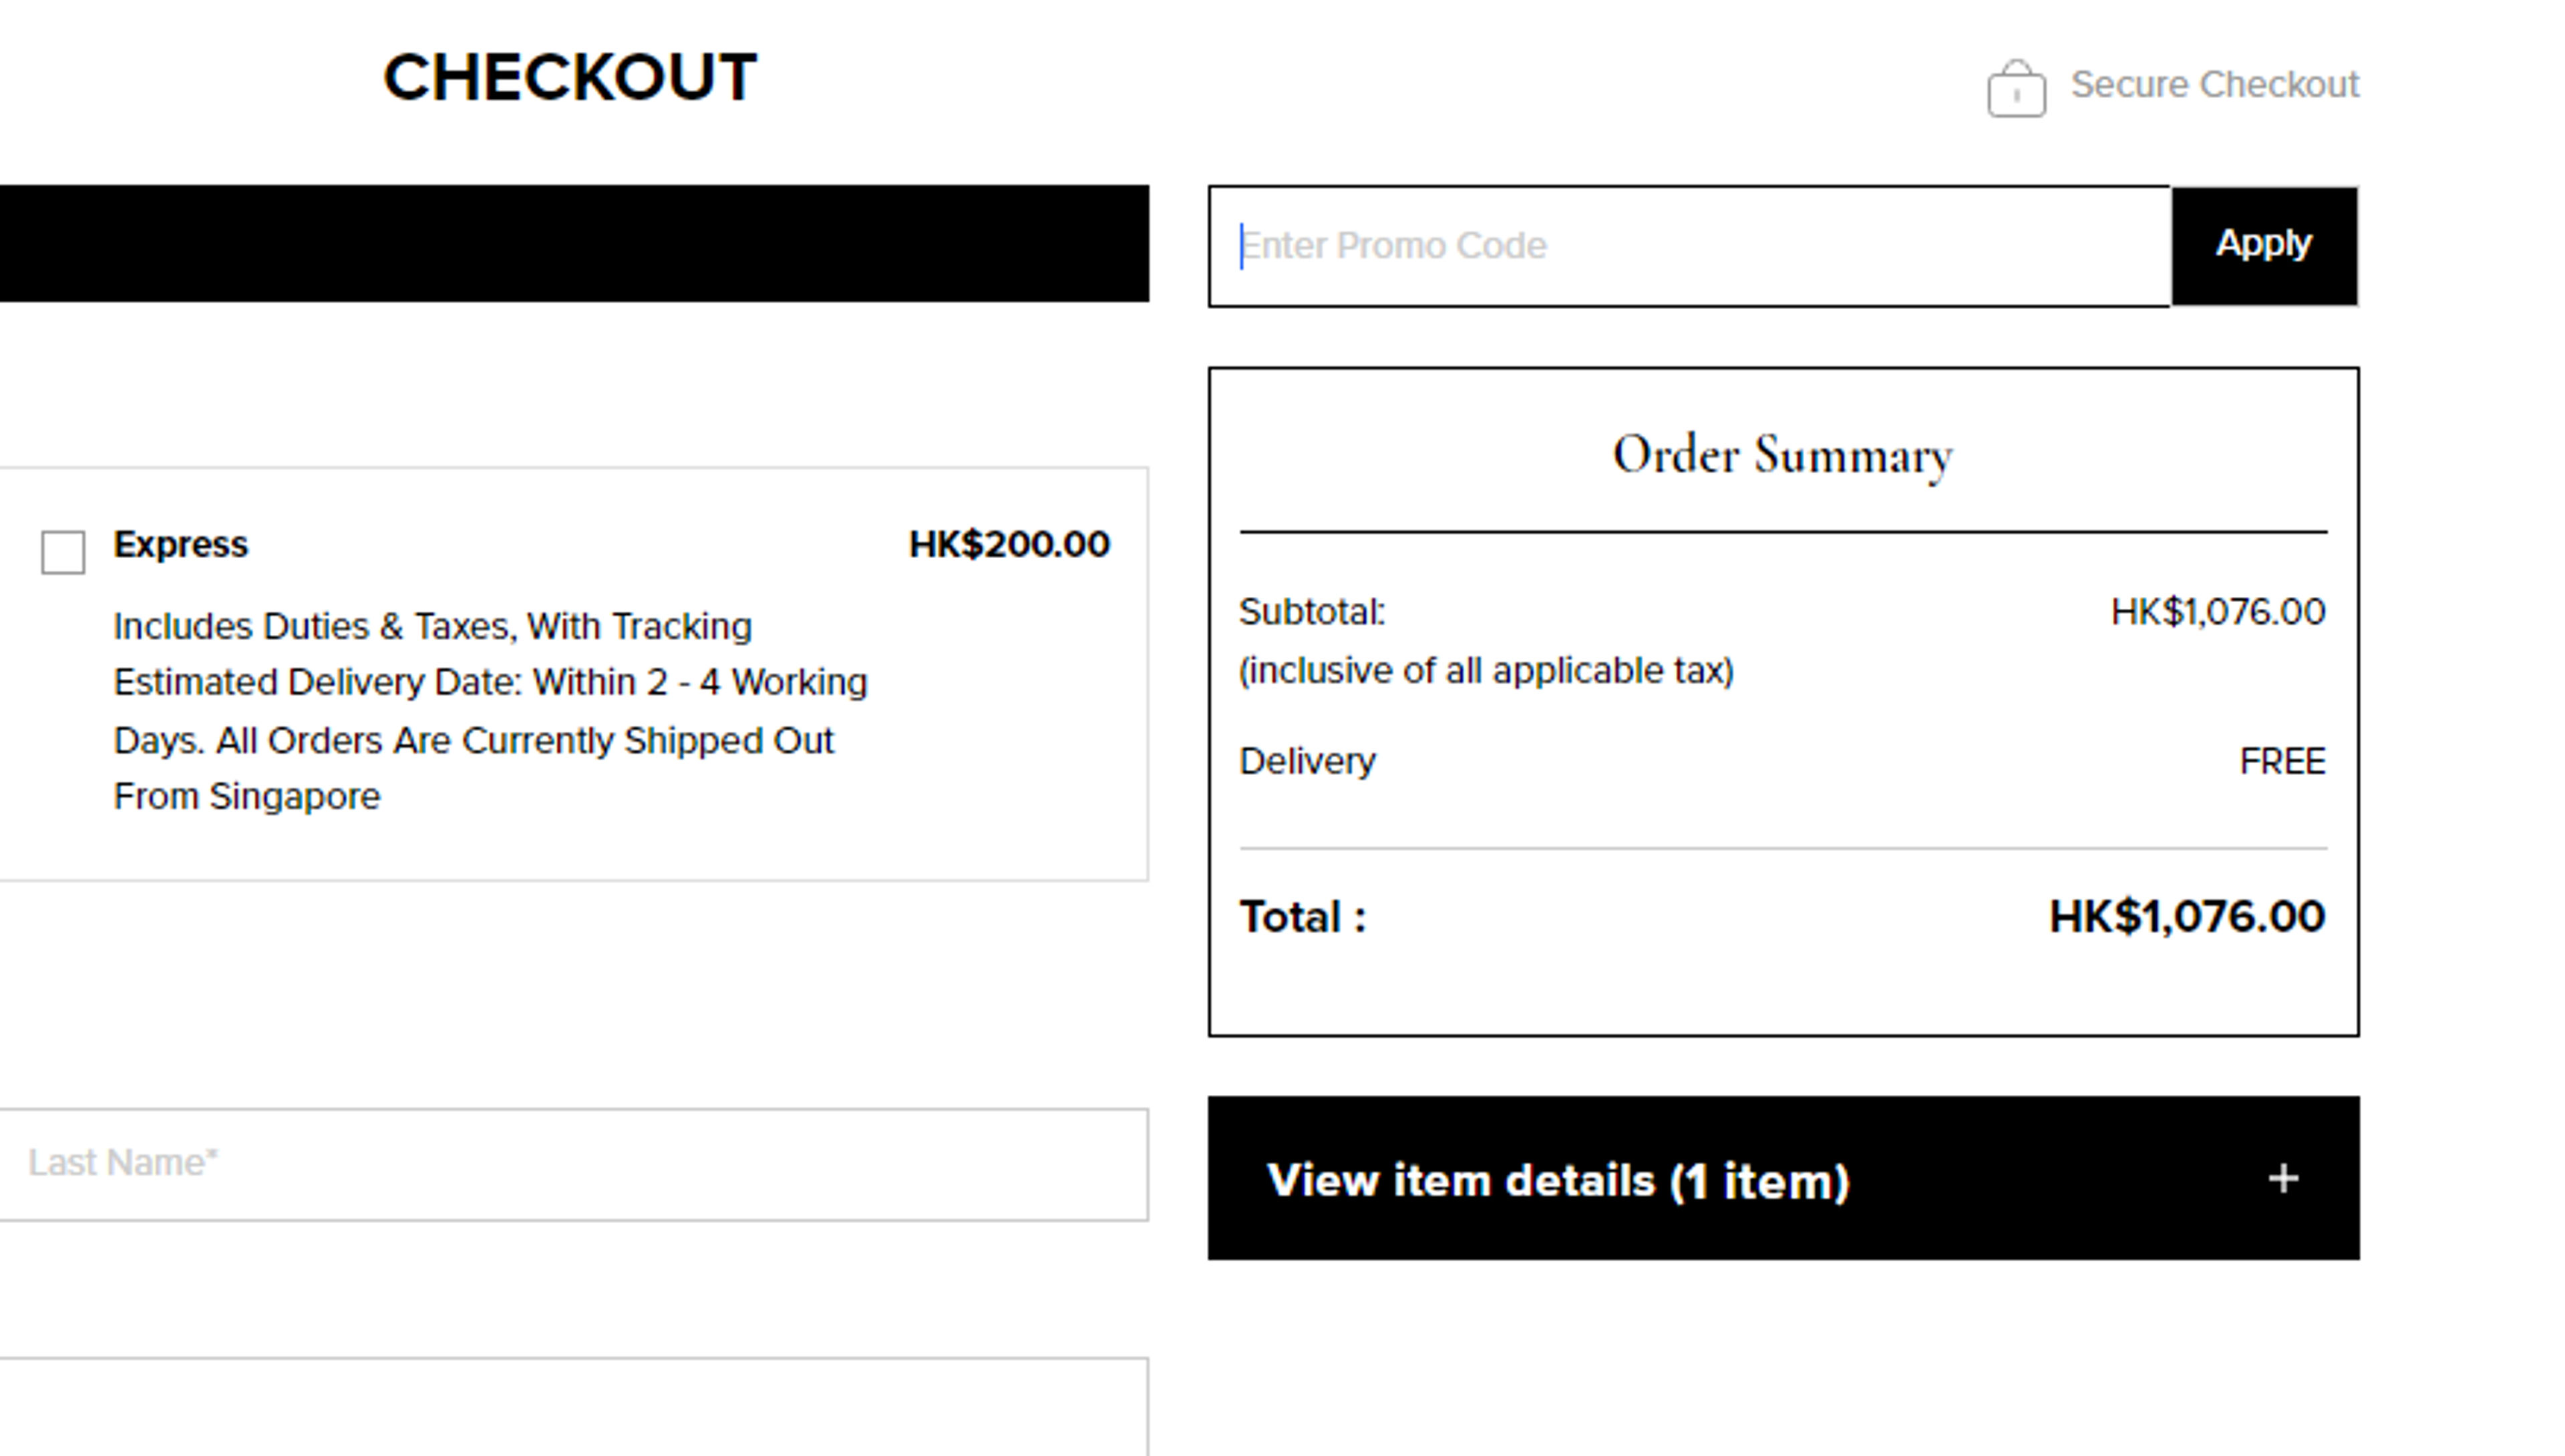Click the inclusive of all applicable tax note
Screen dimensions: 2565x1456
coord(1486,671)
